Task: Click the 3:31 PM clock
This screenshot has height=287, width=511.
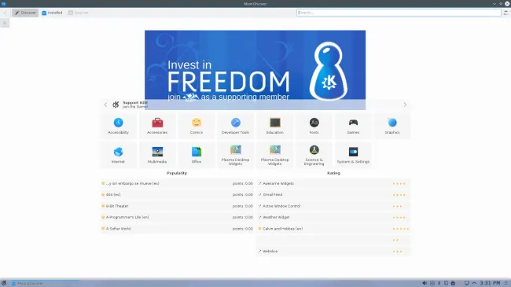Action: (490, 283)
